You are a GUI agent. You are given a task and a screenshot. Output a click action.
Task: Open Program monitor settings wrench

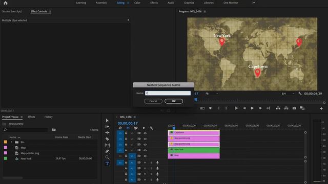pyautogui.click(x=300, y=94)
